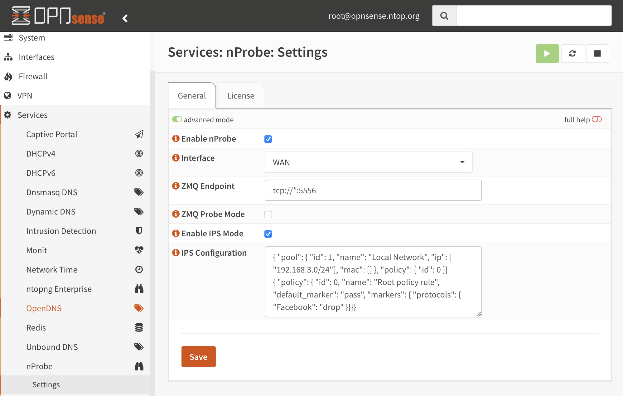623x396 pixels.
Task: Click the VPN globe icon
Action: tap(7, 95)
